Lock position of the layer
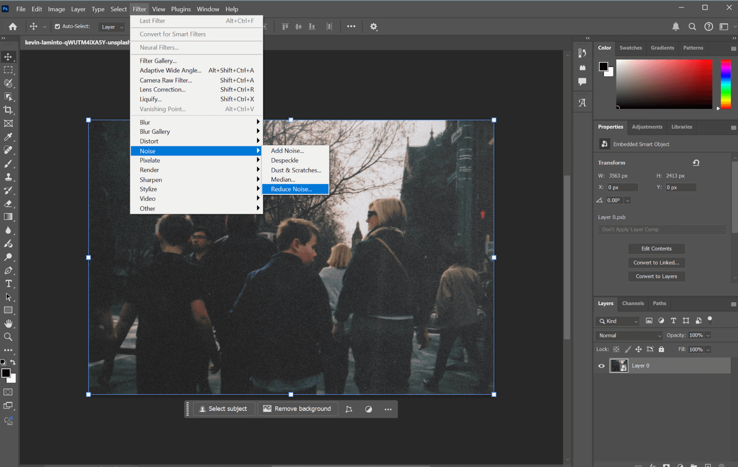Image resolution: width=738 pixels, height=467 pixels. (638, 349)
